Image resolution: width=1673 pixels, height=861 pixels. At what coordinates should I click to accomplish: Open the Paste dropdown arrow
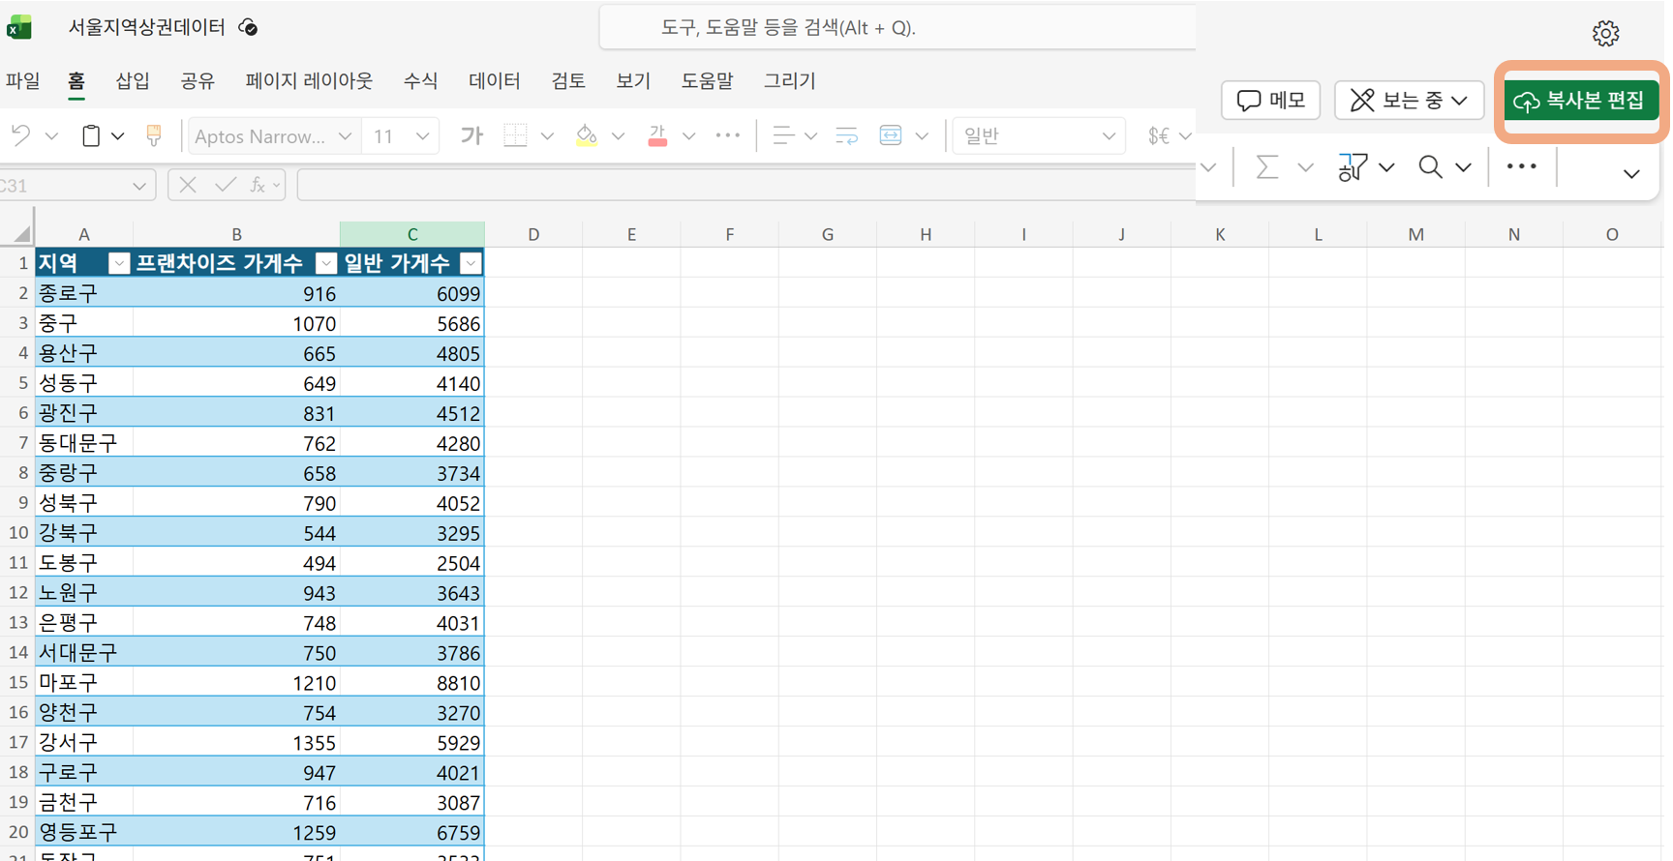[x=118, y=136]
